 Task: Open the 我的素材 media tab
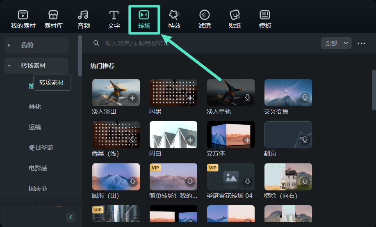[x=23, y=19]
